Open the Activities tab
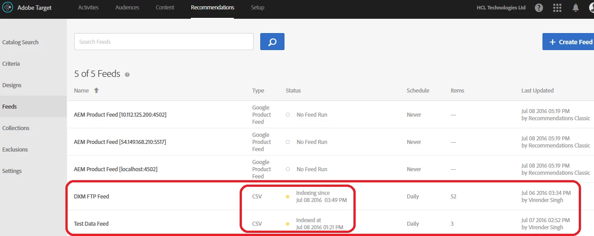This screenshot has width=594, height=236. click(x=88, y=8)
